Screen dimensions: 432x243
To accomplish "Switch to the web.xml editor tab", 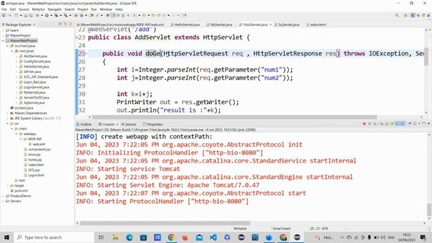I will tap(120, 24).
